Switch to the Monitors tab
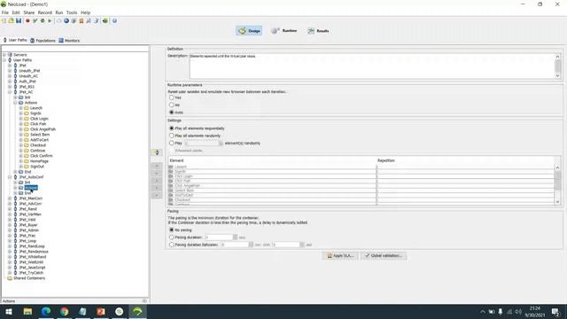This screenshot has height=319, width=567. 69,41
